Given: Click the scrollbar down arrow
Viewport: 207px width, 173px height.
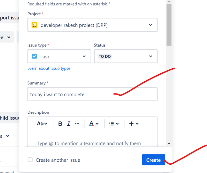Looking at the screenshot, I should [x=169, y=143].
